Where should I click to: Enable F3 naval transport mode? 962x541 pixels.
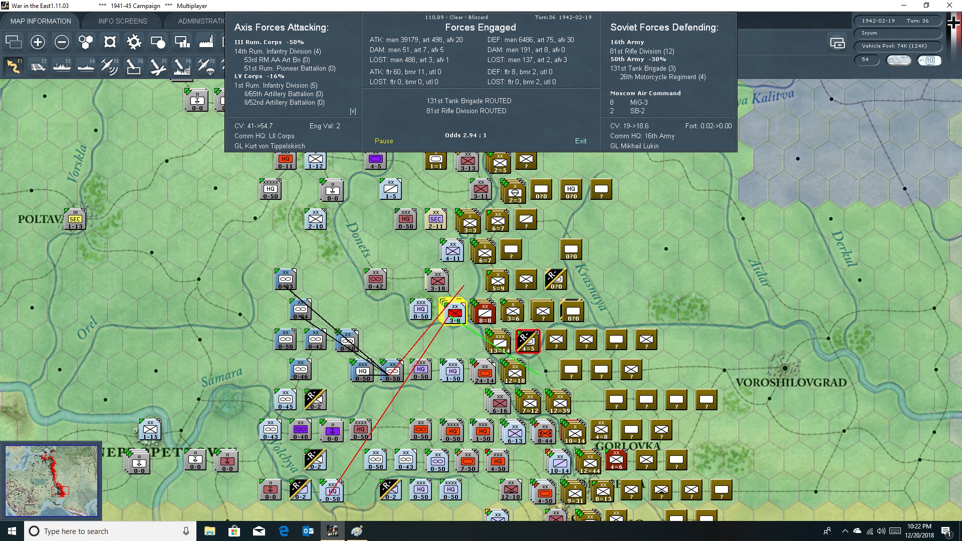click(62, 66)
